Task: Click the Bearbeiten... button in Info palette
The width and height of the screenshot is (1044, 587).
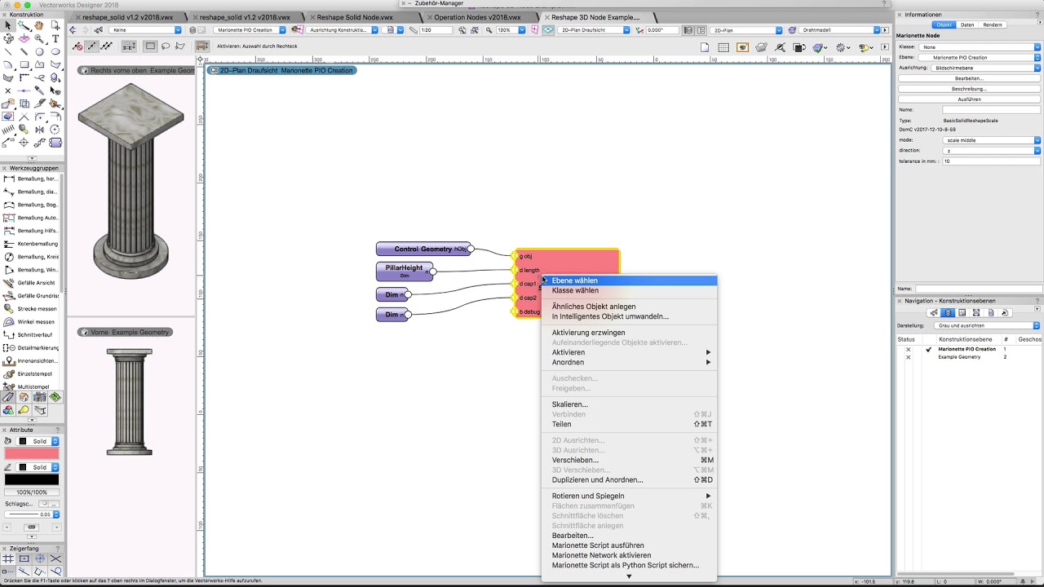Action: (969, 78)
